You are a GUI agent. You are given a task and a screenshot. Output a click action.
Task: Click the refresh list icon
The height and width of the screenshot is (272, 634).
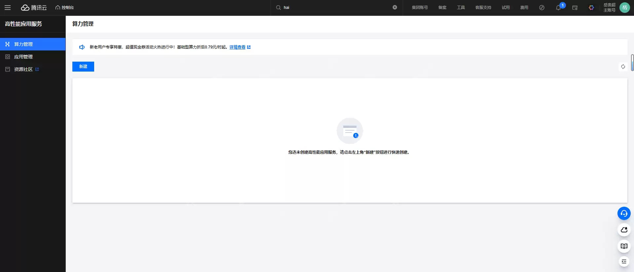click(x=623, y=67)
